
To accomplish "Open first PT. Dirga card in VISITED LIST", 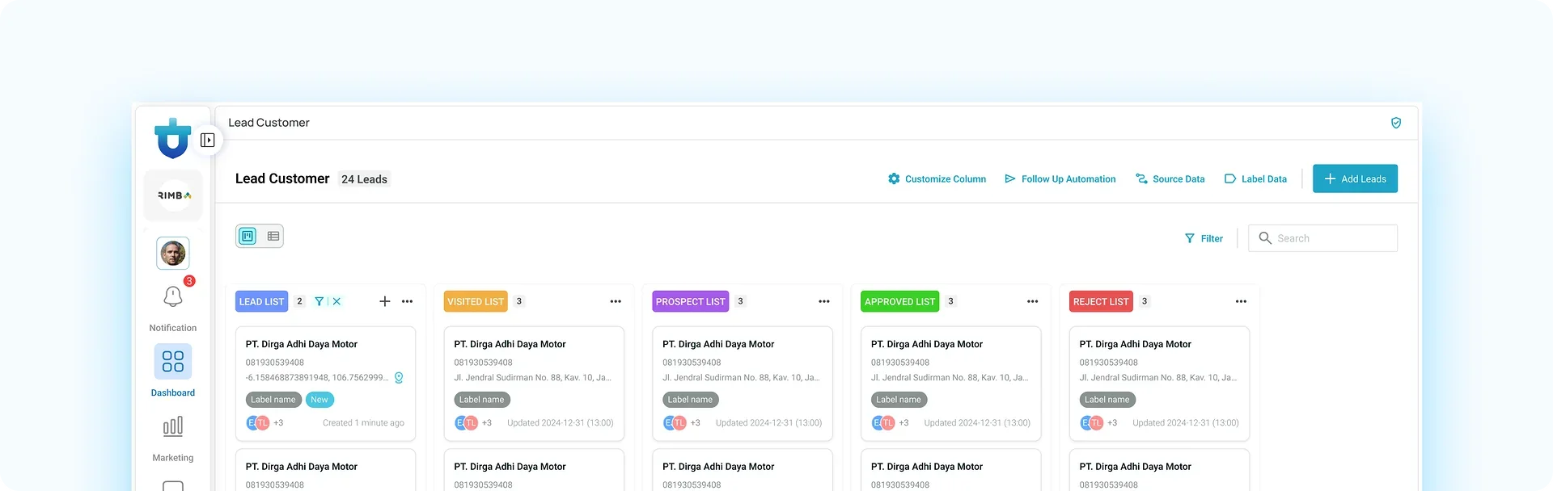I will (x=534, y=384).
